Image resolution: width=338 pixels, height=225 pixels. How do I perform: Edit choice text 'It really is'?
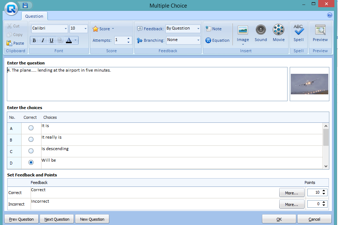(x=182, y=140)
